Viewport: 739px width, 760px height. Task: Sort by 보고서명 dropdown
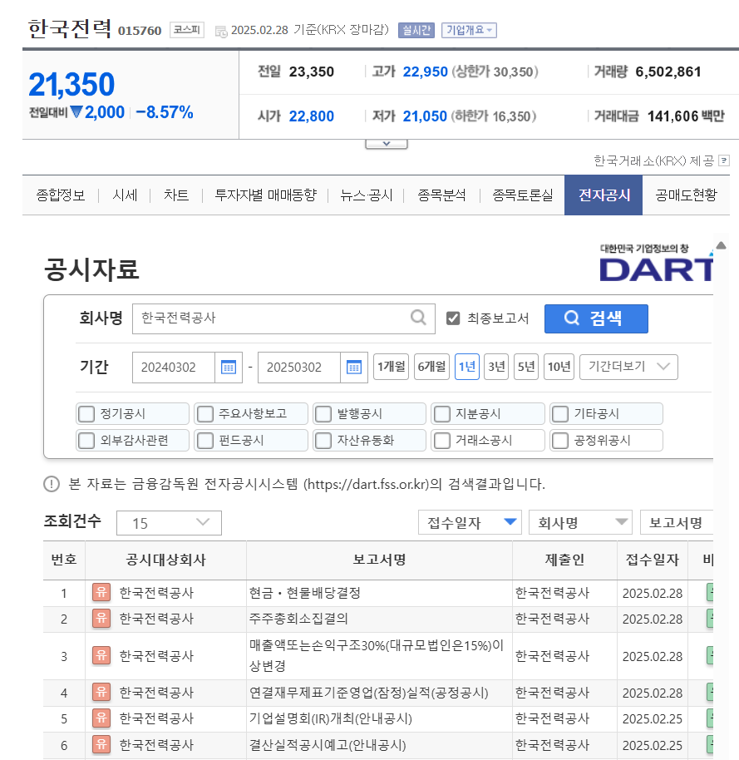pyautogui.click(x=677, y=522)
